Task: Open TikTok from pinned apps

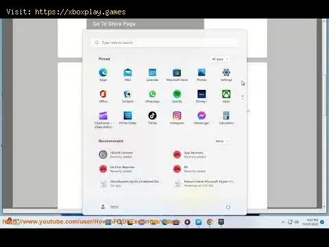Action: [x=152, y=118]
